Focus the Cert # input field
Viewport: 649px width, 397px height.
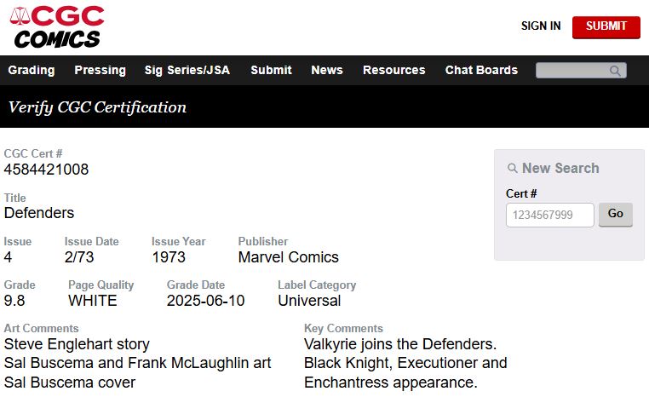(x=549, y=215)
